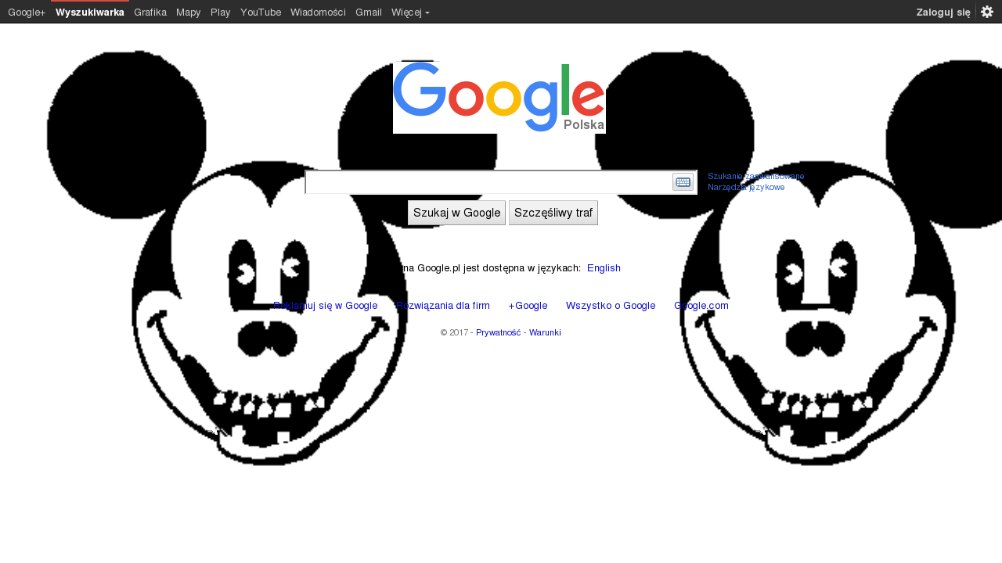This screenshot has height=563, width=1002.
Task: Open Narzędzia językowe link
Action: point(746,187)
